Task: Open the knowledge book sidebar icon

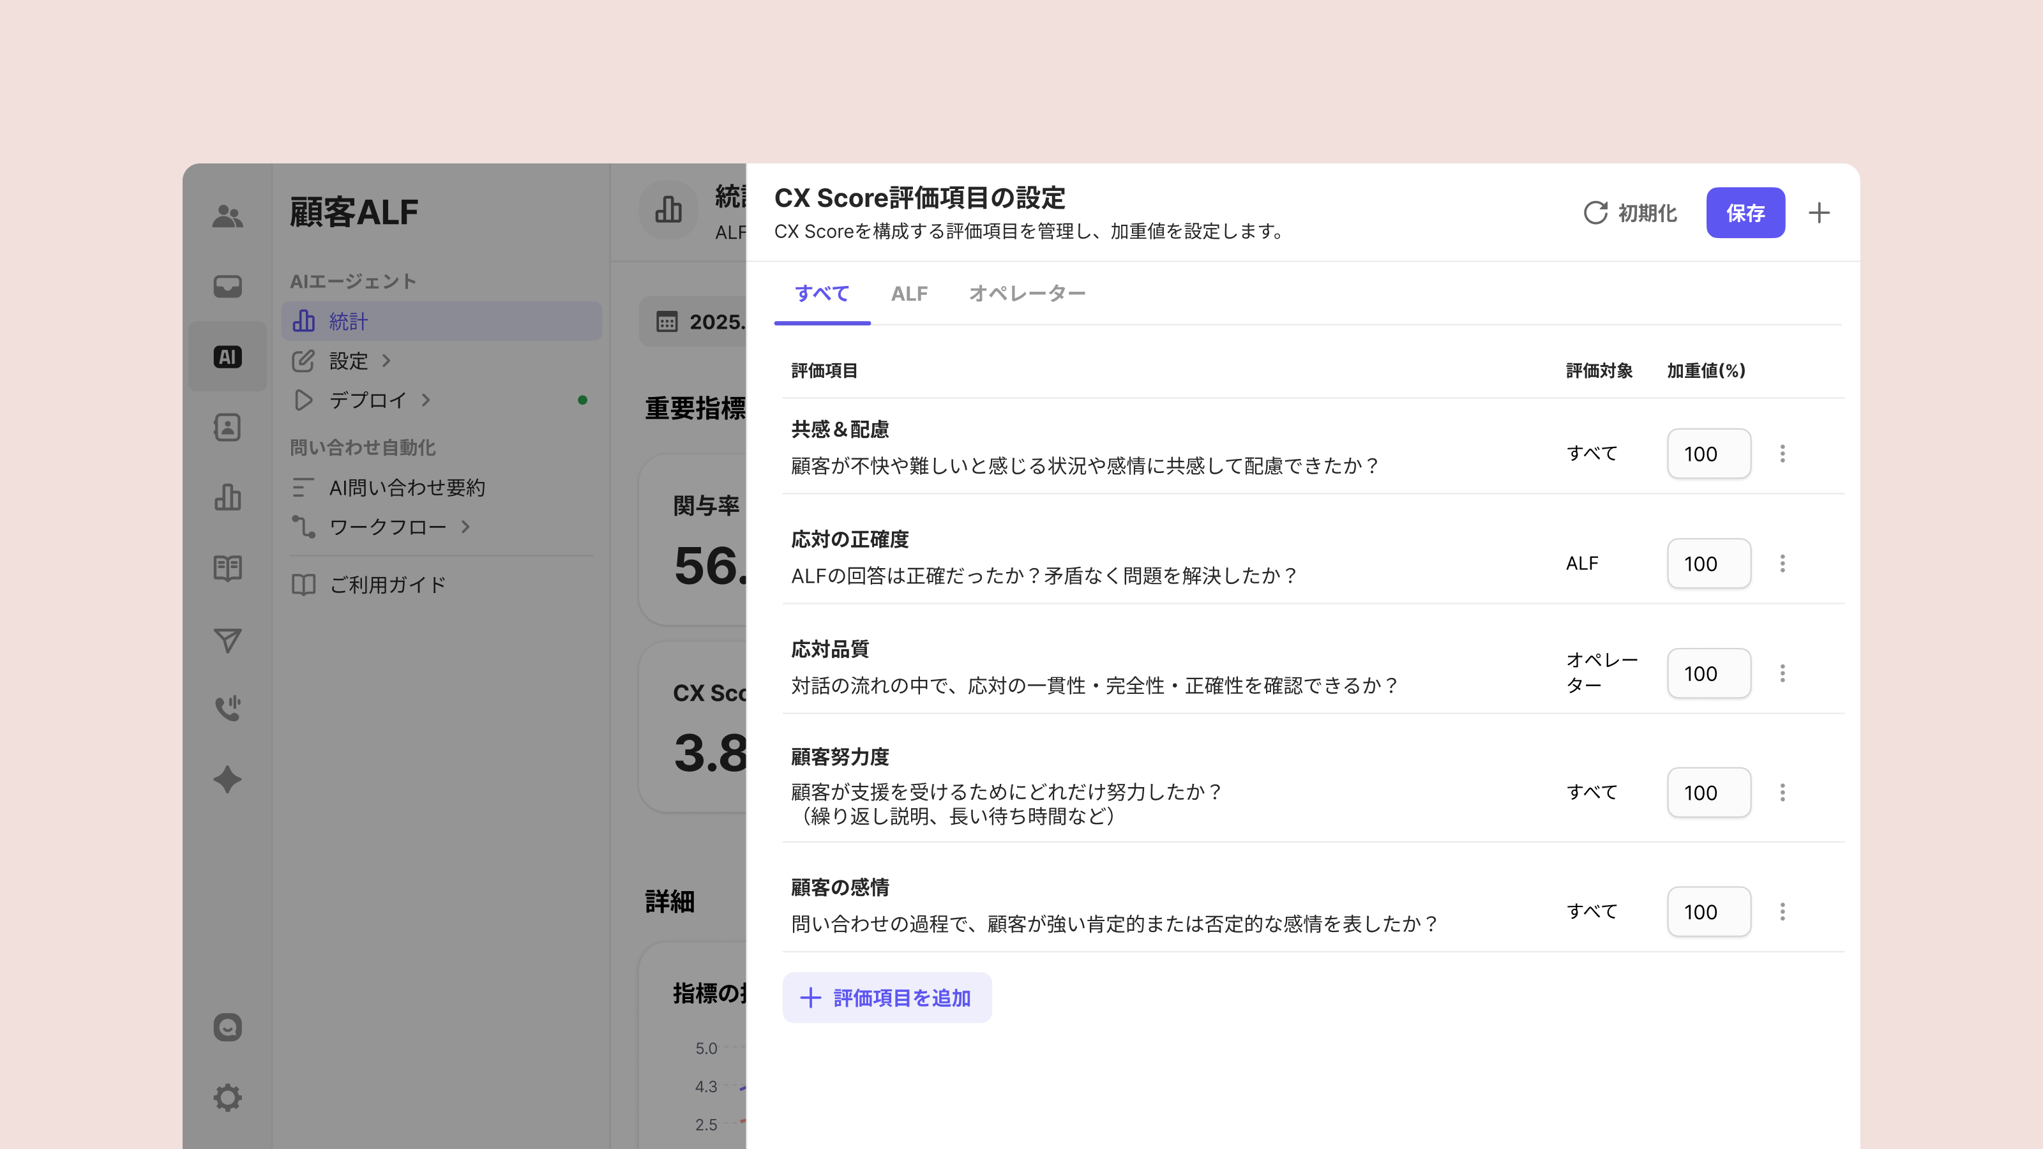Action: coord(227,567)
